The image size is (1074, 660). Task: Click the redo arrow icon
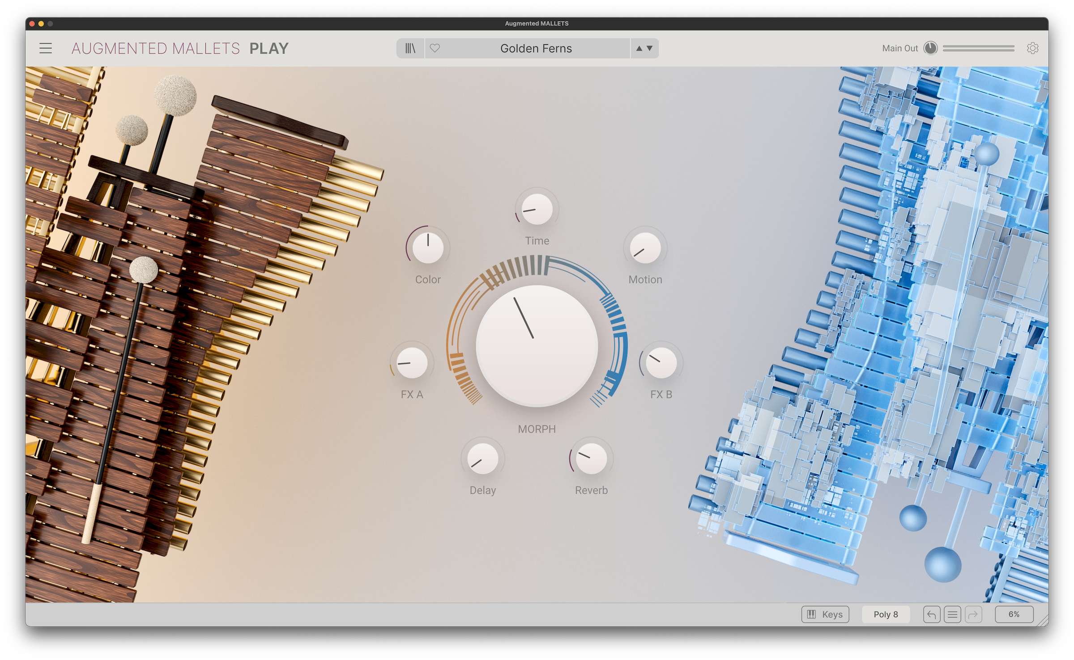tap(973, 614)
